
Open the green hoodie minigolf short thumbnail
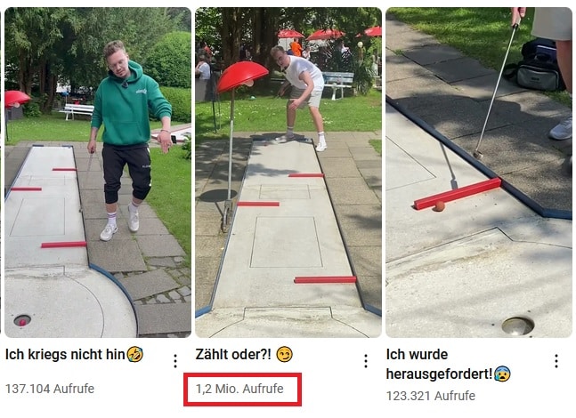(98, 173)
